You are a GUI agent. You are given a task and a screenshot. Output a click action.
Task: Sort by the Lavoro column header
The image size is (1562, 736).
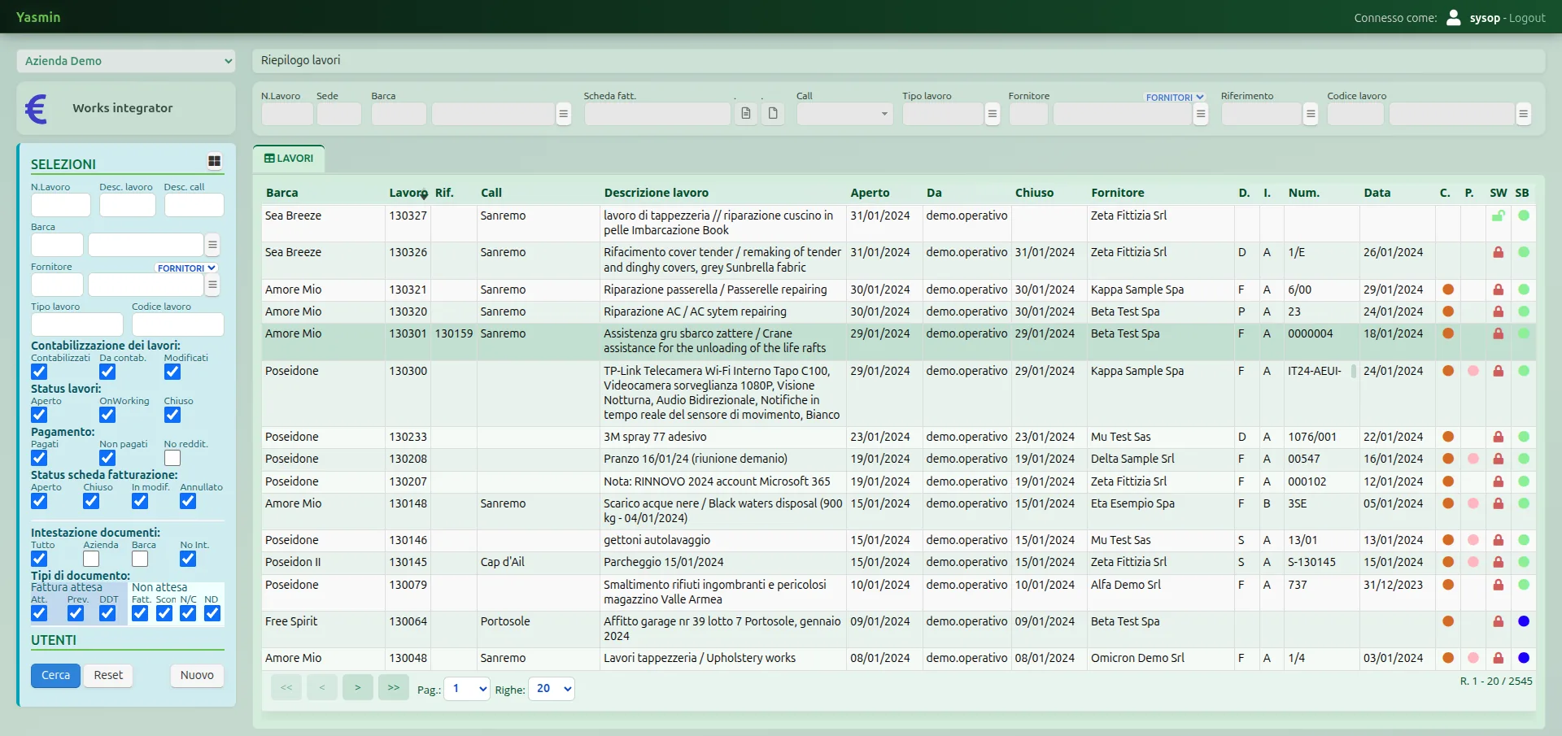(x=408, y=193)
